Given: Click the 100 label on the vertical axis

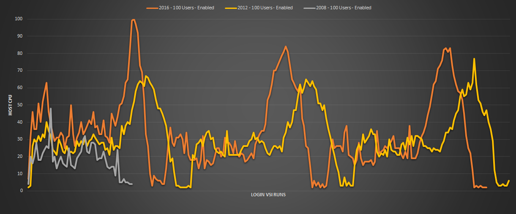Looking at the screenshot, I should point(18,19).
